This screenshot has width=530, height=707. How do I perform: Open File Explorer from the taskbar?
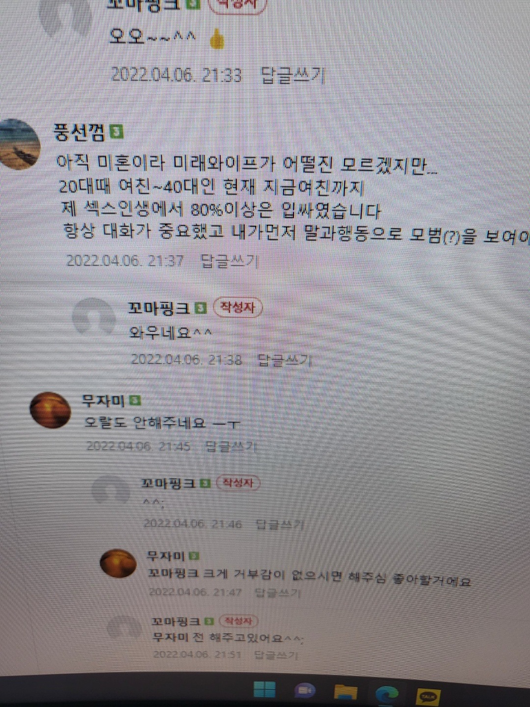click(x=345, y=692)
